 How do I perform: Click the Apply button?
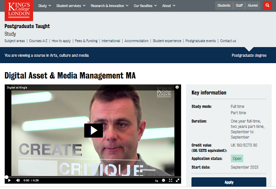pos(229,182)
